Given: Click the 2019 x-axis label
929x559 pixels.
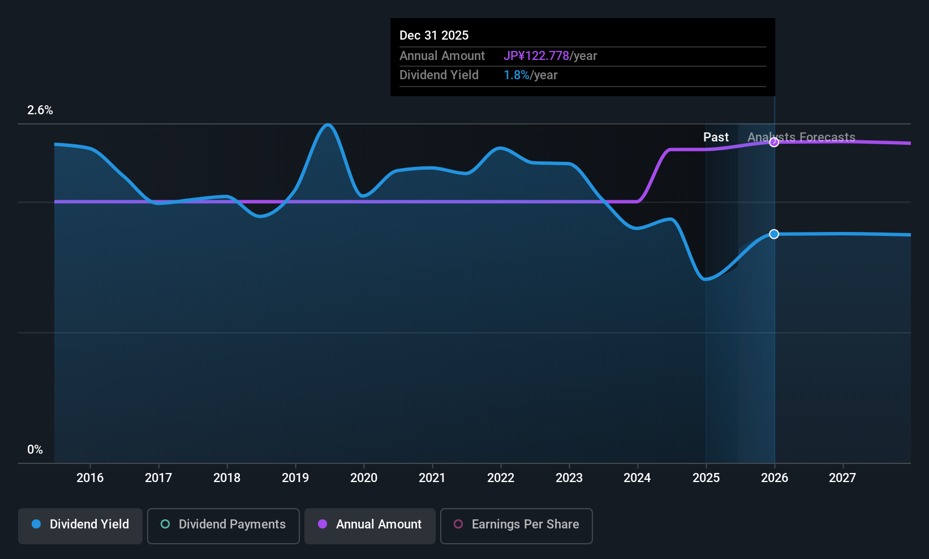Looking at the screenshot, I should click(295, 478).
